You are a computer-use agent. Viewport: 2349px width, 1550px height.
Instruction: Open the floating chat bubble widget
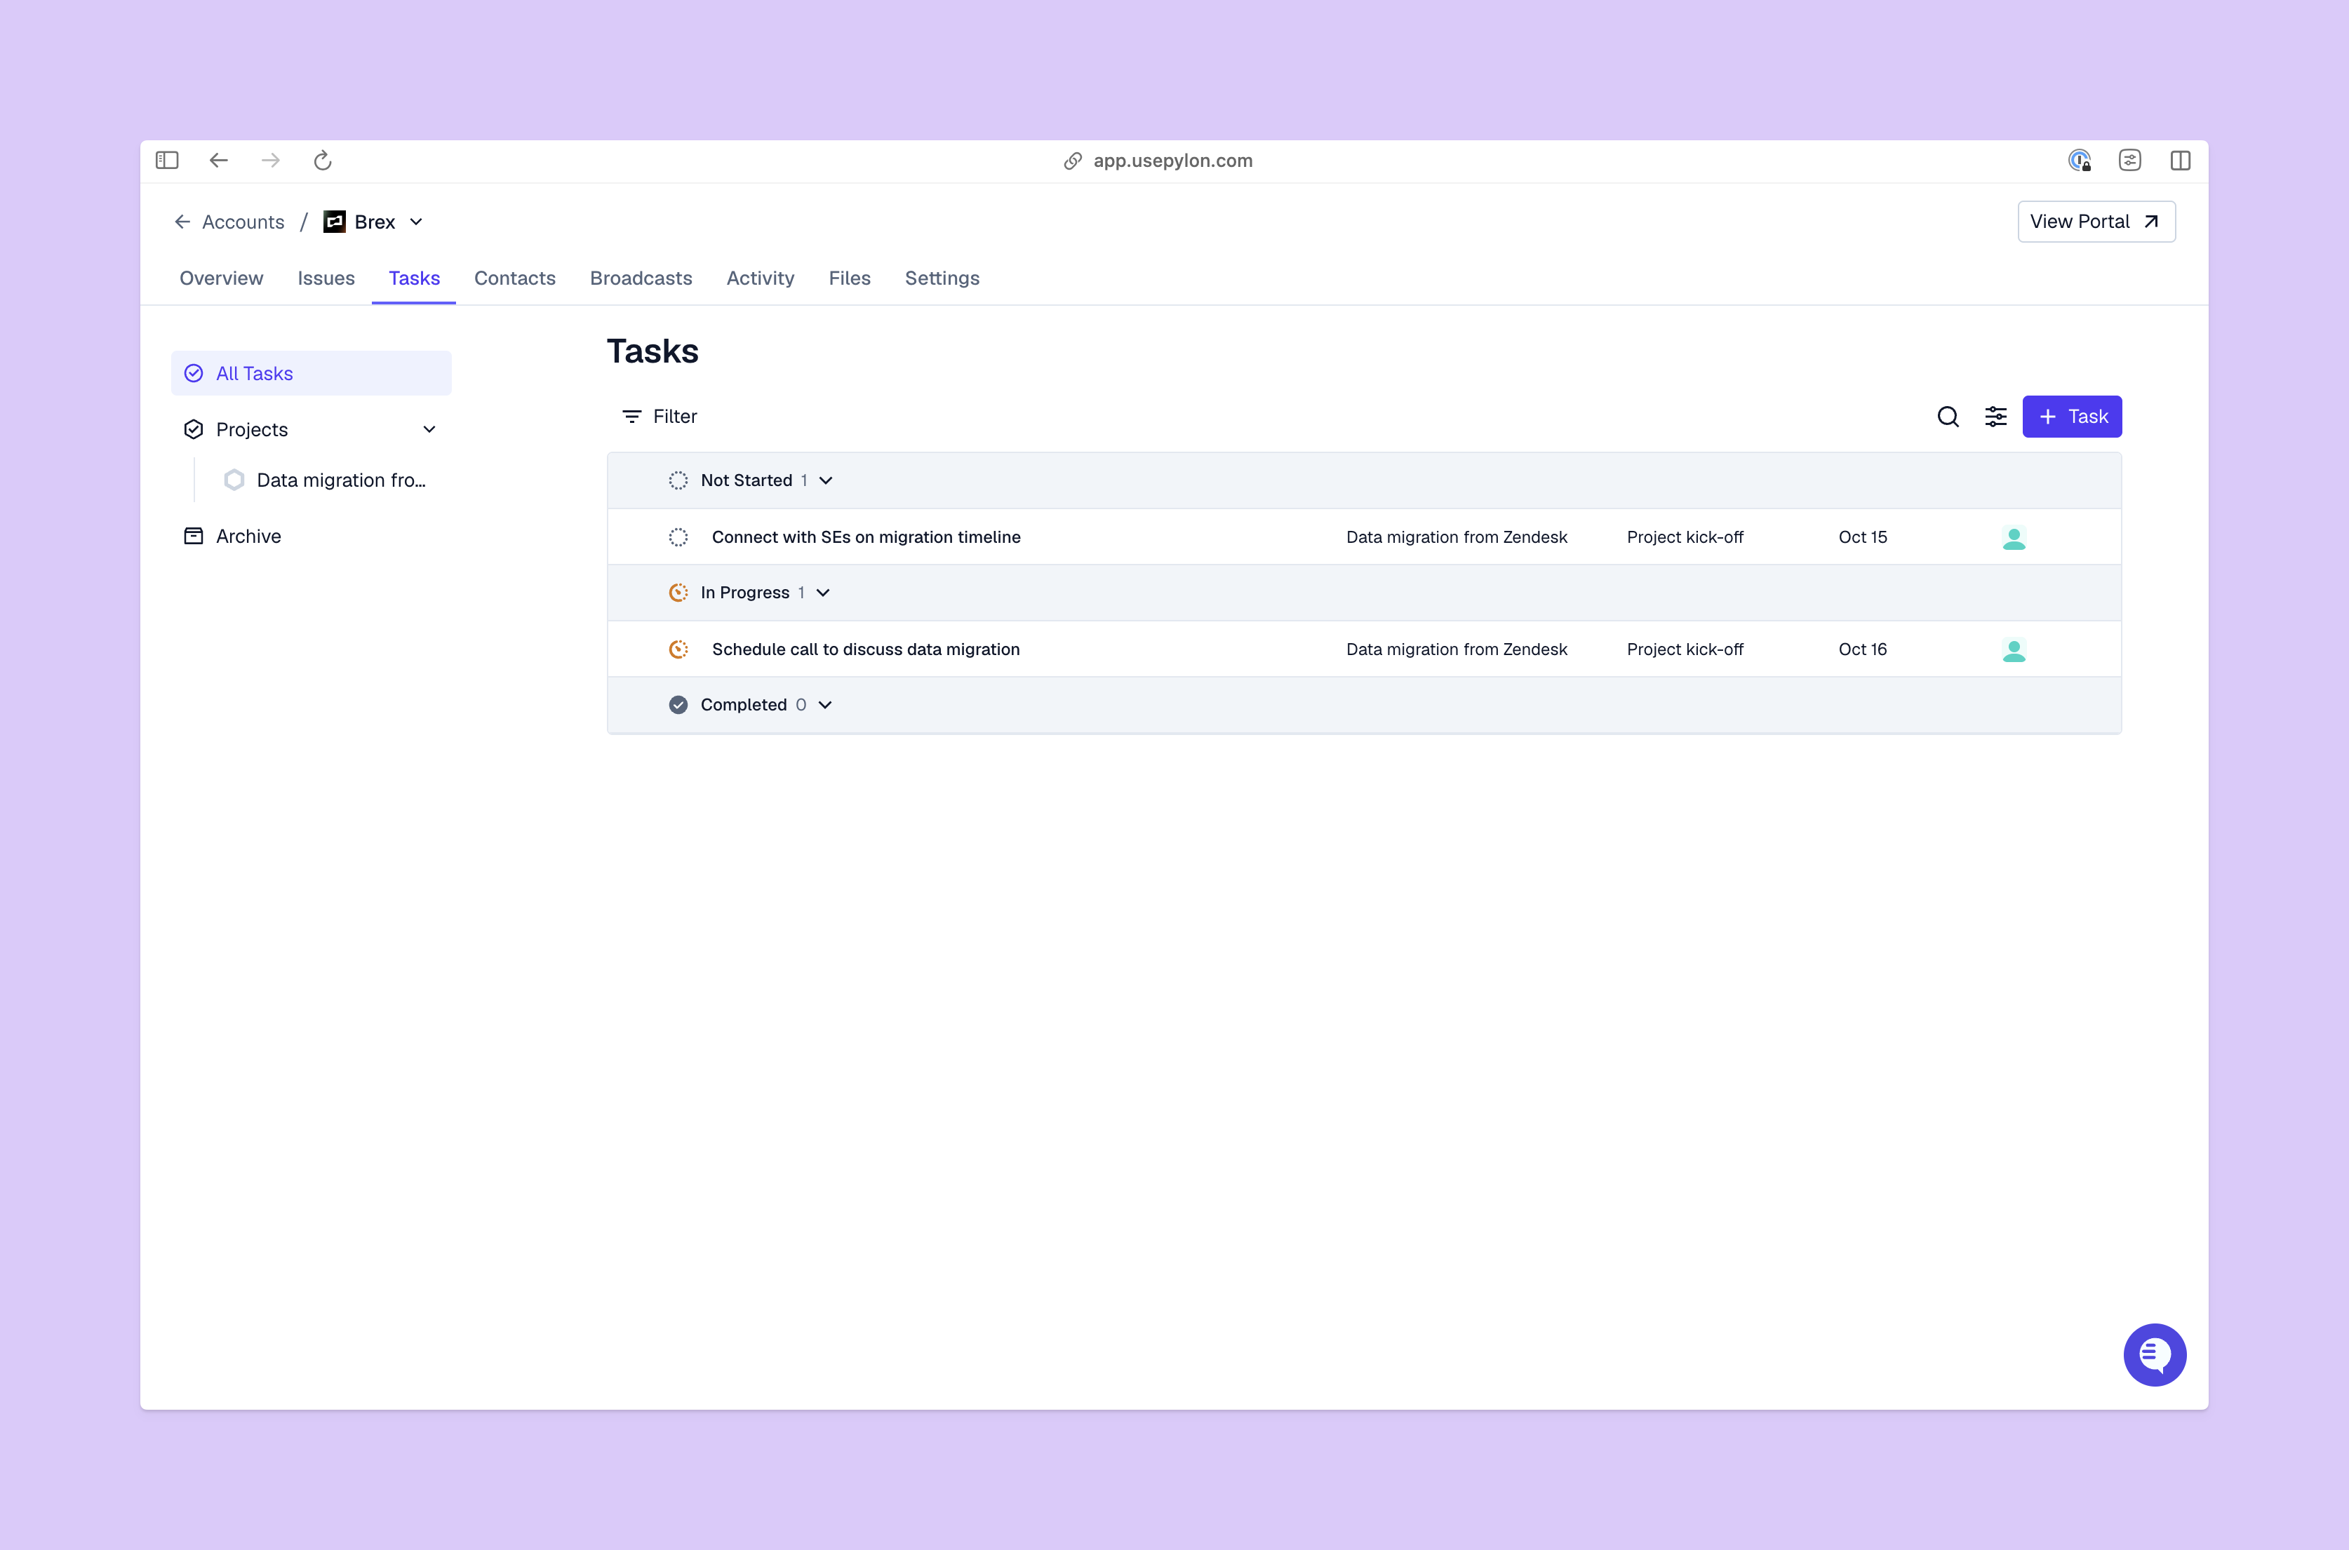click(x=2155, y=1354)
